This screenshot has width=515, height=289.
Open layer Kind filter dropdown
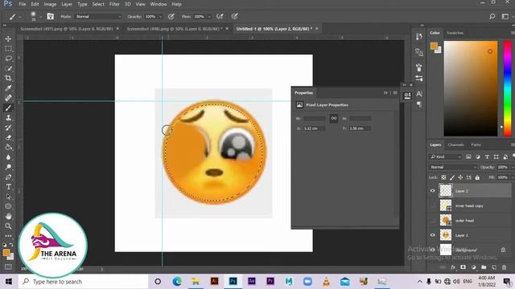tap(446, 157)
